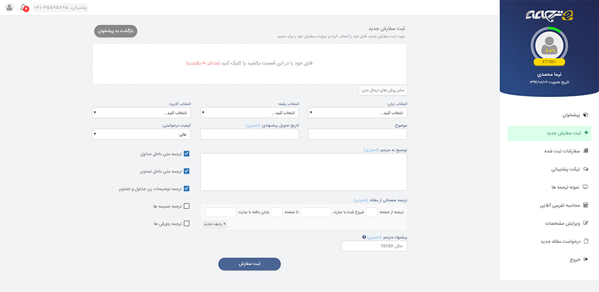The width and height of the screenshot is (599, 292).
Task: Open the انتخاب زبان dropdown
Action: tap(358, 112)
